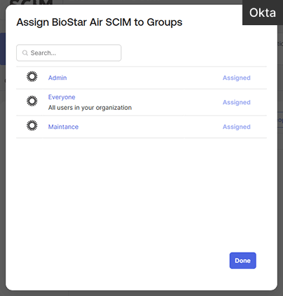Click the partially visible blue link at right edge

[280, 120]
